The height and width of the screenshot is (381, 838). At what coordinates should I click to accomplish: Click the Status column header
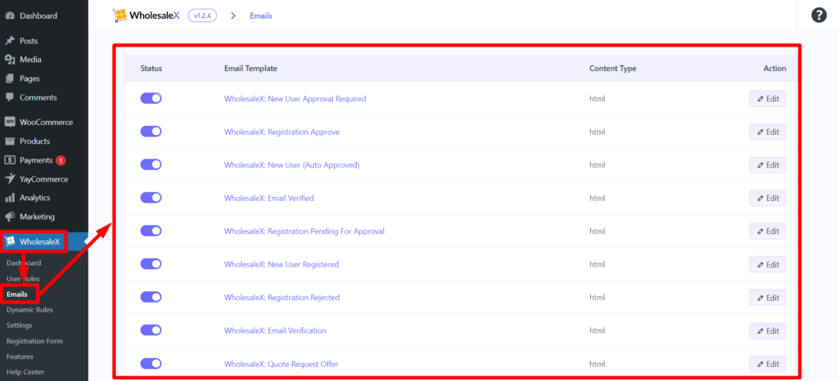tap(151, 69)
